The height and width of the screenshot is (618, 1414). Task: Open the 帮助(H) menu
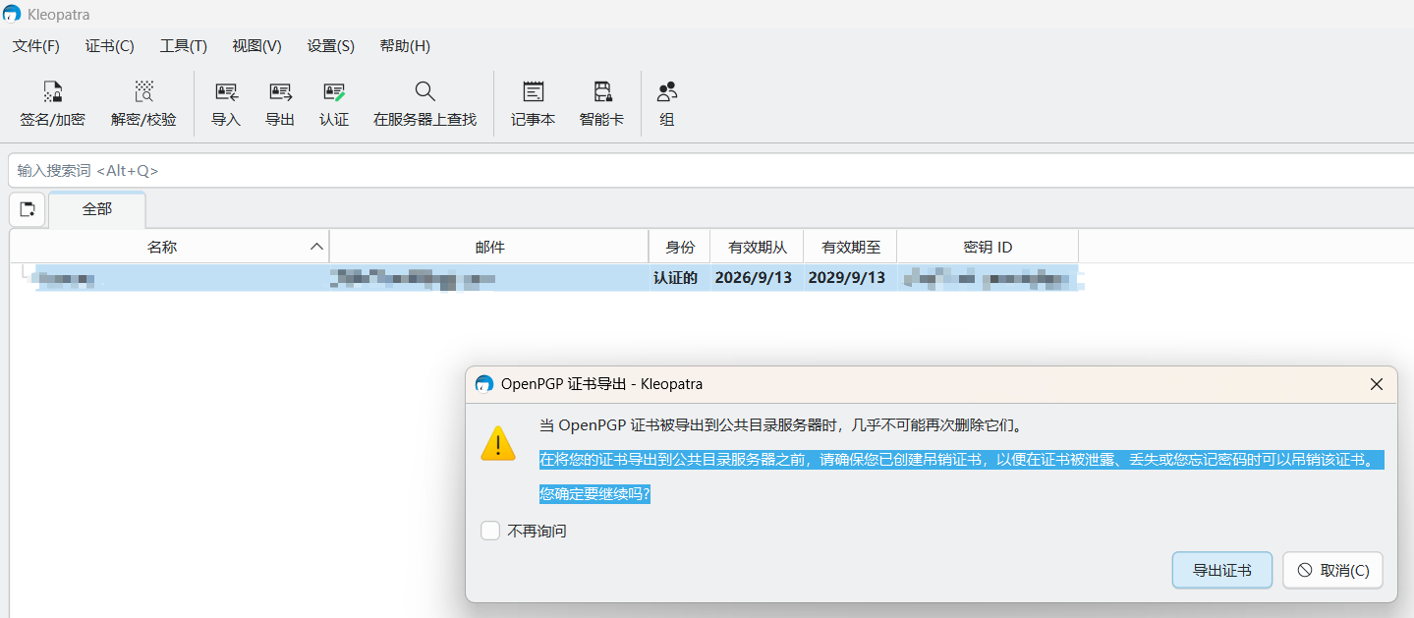405,46
